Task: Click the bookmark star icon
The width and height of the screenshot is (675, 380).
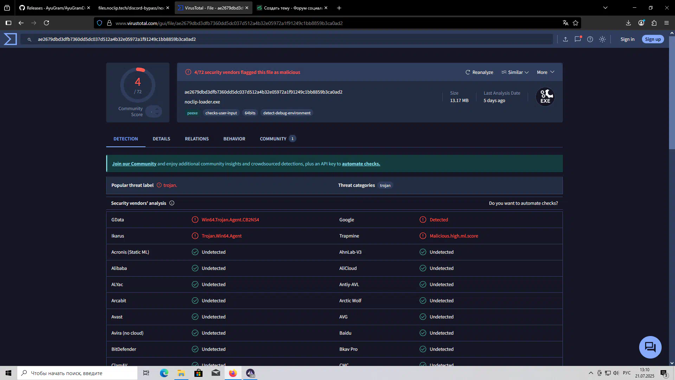Action: pyautogui.click(x=576, y=23)
